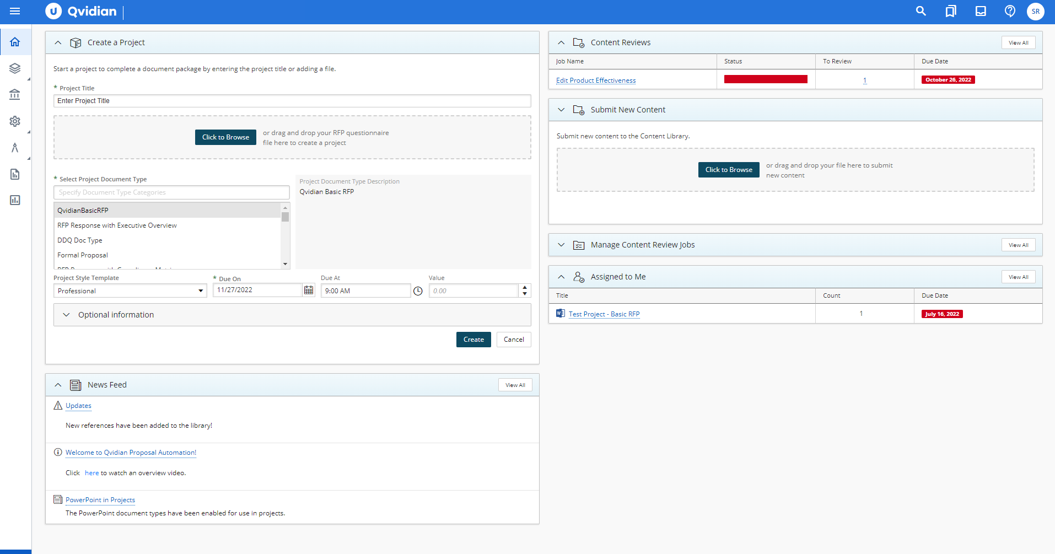This screenshot has width=1055, height=554.
Task: Collapse the Content Reviews panel
Action: click(x=561, y=42)
